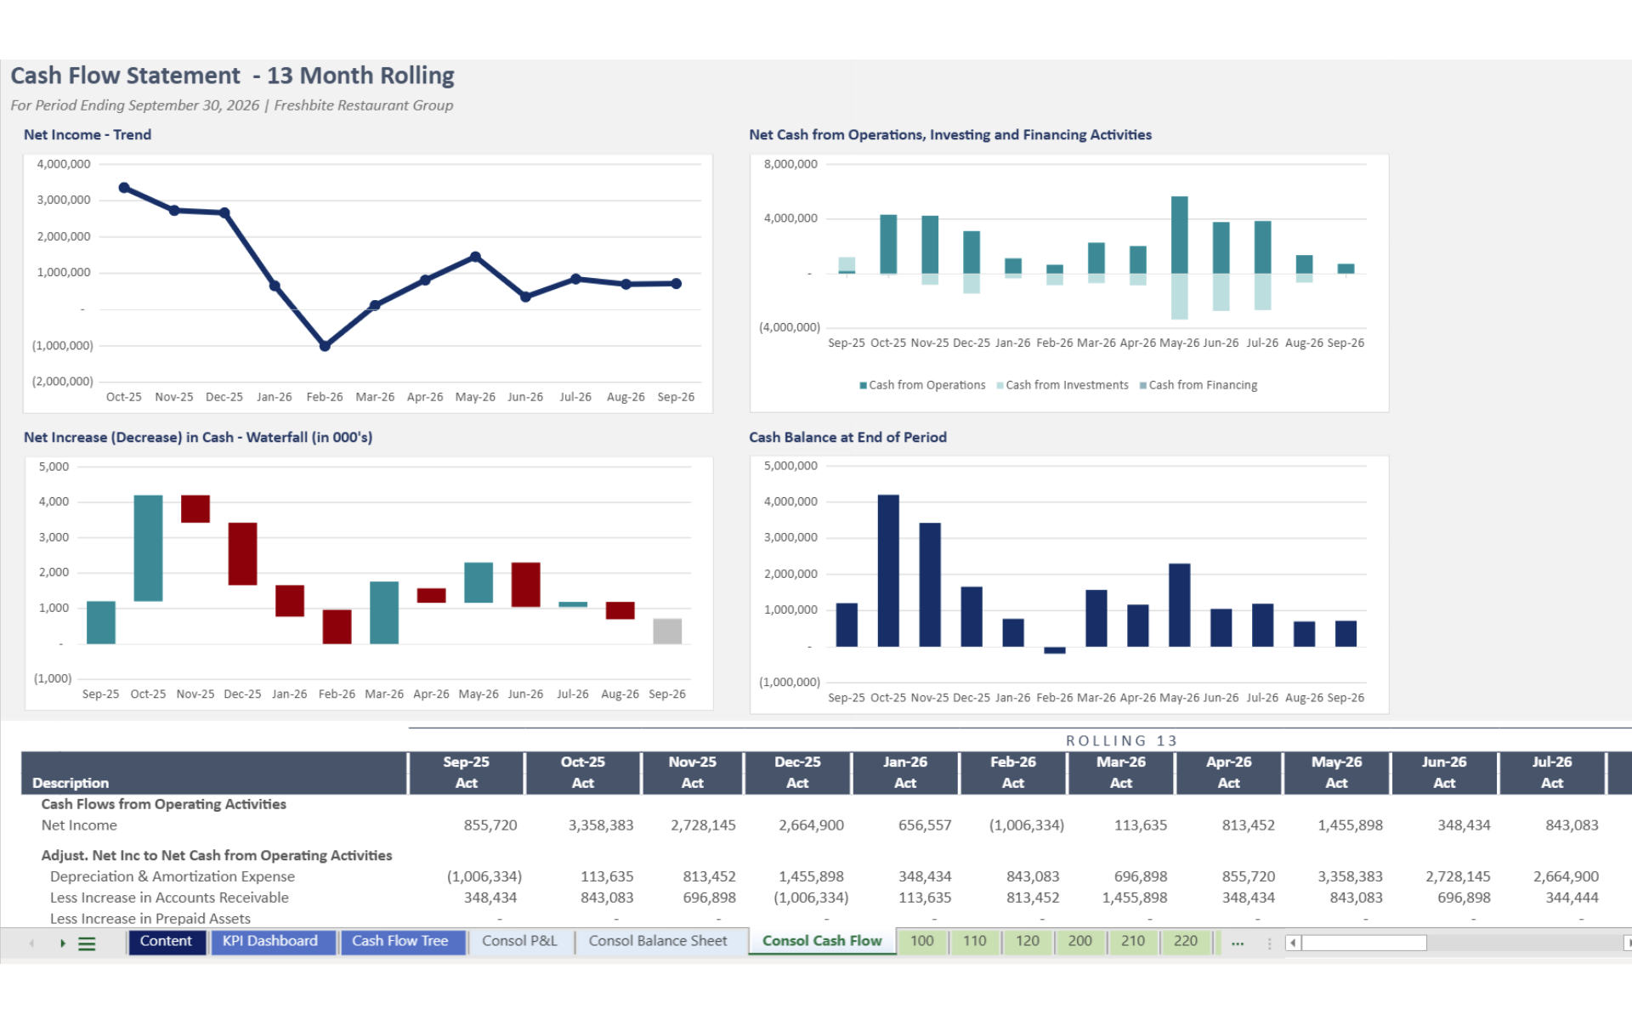Switch to sheet tab 220

[1185, 941]
